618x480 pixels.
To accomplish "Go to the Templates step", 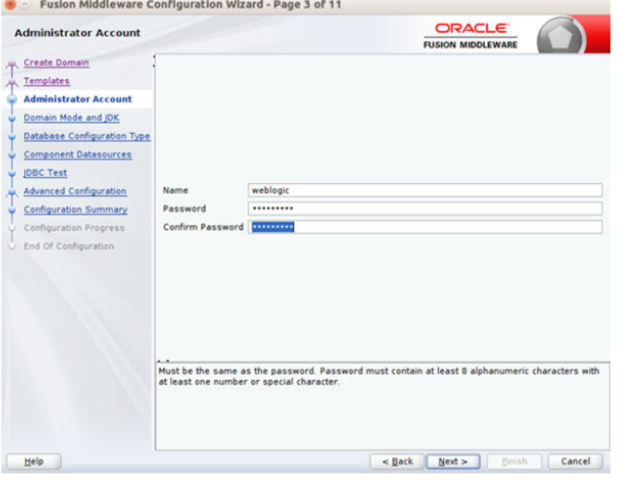I will pyautogui.click(x=47, y=81).
